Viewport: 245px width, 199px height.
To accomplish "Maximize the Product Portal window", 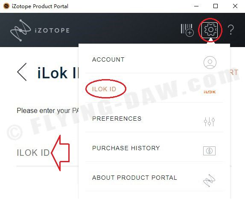I will tap(216, 6).
